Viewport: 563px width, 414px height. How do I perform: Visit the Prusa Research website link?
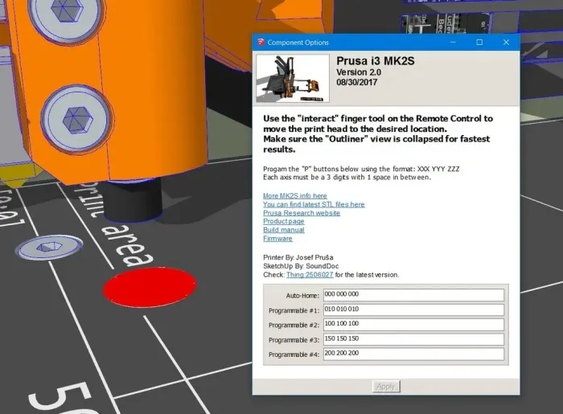coord(302,213)
